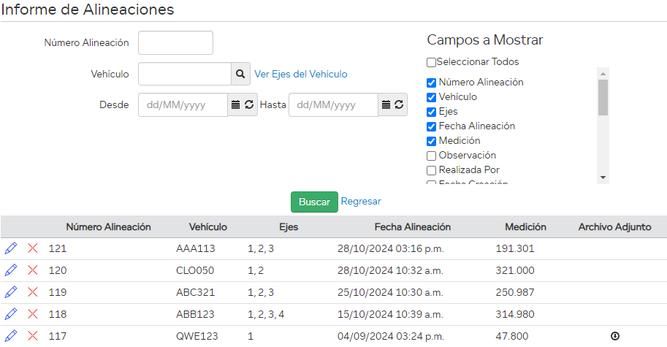Follow the Ver Ejes del Vehículo link

point(300,74)
